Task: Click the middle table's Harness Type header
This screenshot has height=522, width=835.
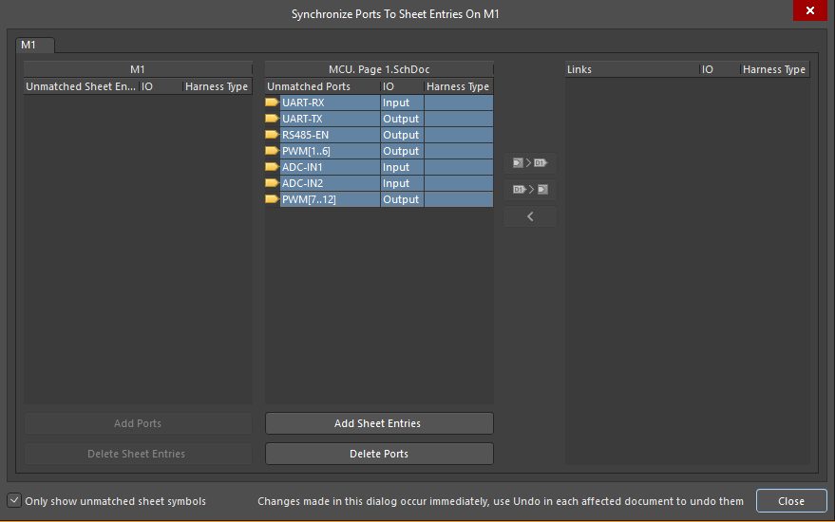Action: coord(458,86)
